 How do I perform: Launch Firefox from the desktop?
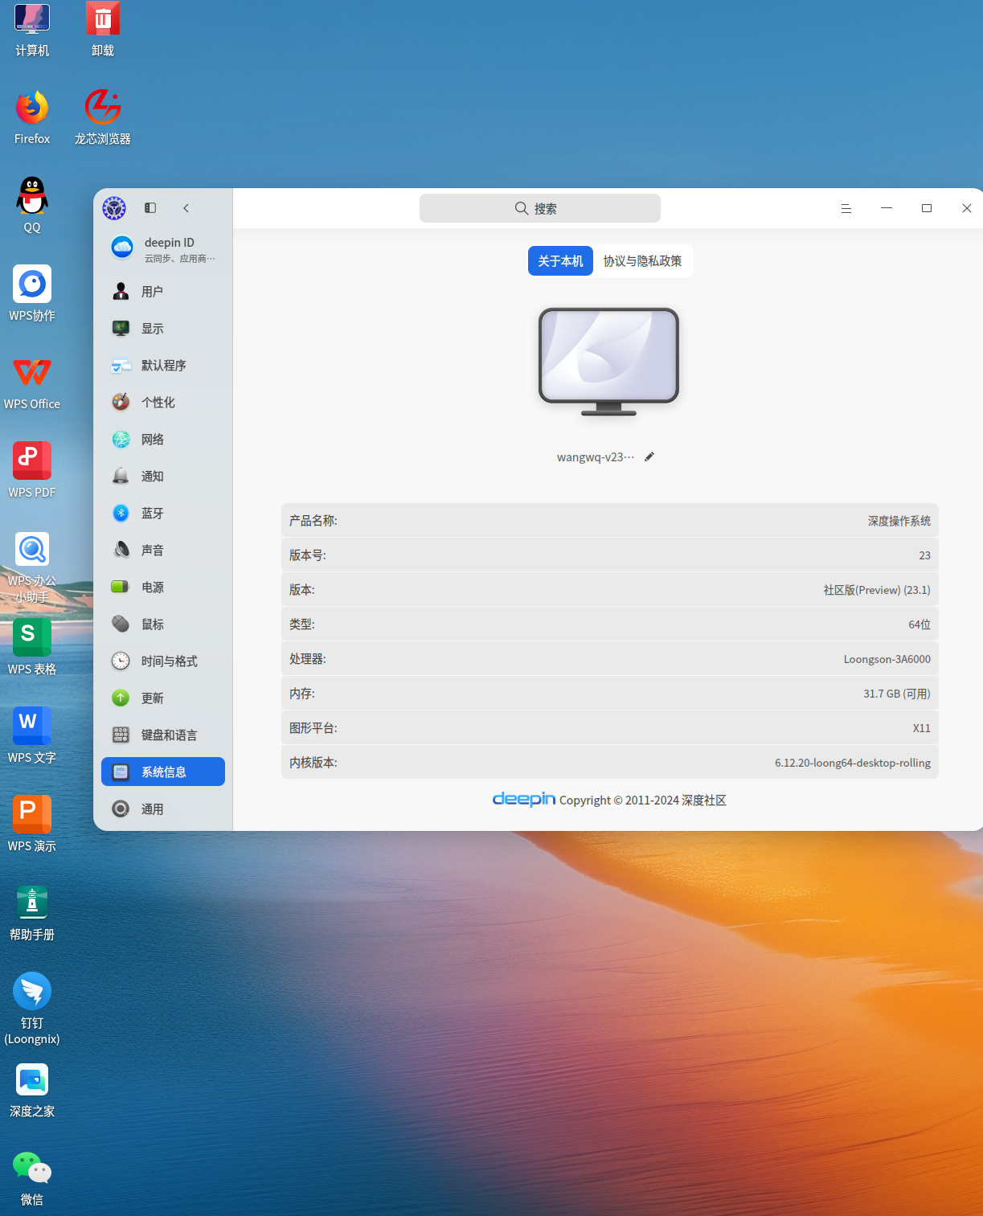coord(32,117)
